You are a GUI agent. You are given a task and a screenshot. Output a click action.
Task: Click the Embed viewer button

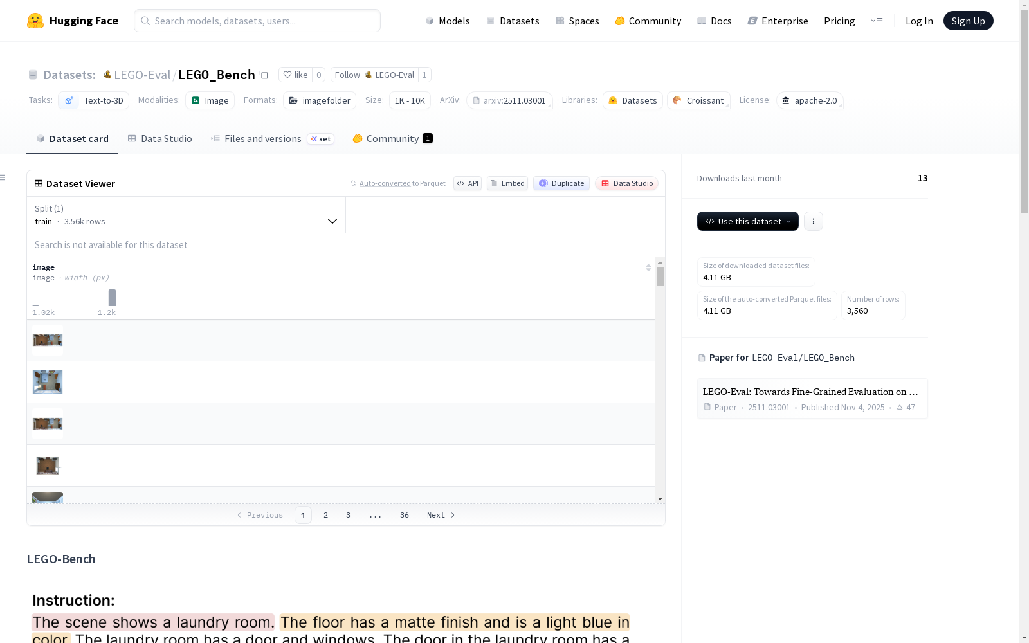click(x=507, y=183)
